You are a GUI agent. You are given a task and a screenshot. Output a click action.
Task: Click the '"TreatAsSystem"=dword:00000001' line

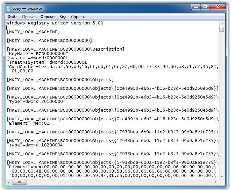tap(47, 62)
